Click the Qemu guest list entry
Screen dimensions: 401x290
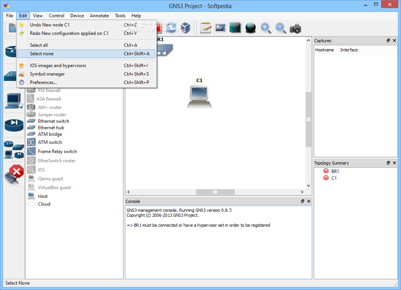coord(50,178)
